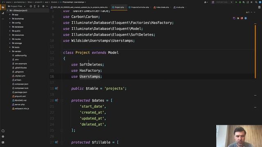
Task: Click the Stop icon in top toolbar
Action: coord(251,2)
